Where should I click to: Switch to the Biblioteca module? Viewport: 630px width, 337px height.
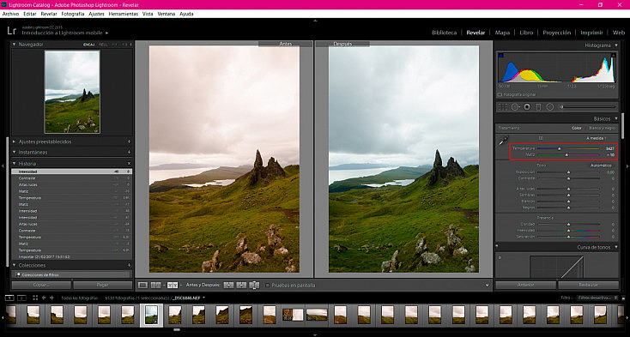444,33
